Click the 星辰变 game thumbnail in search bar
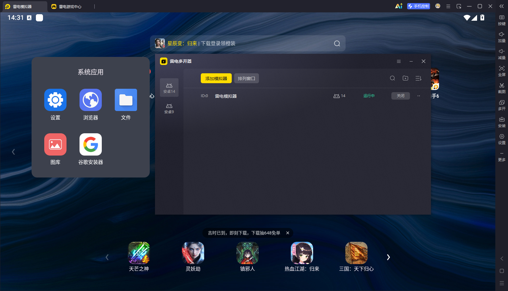Image resolution: width=508 pixels, height=291 pixels. click(160, 43)
